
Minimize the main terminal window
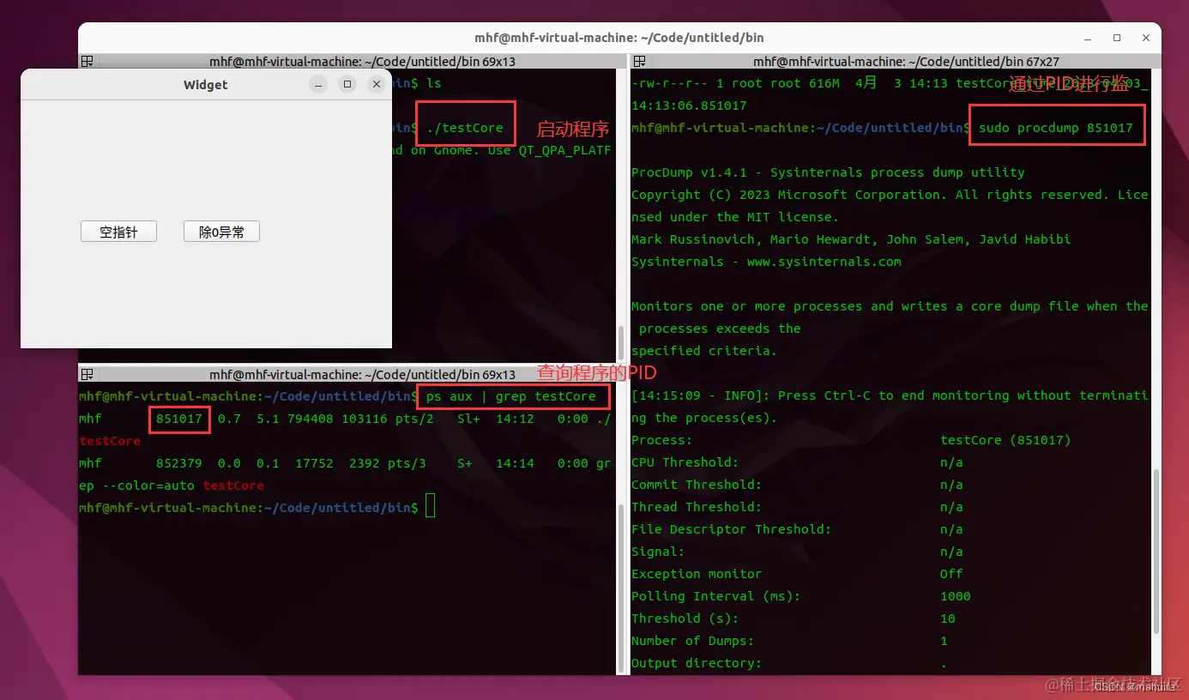click(1088, 38)
